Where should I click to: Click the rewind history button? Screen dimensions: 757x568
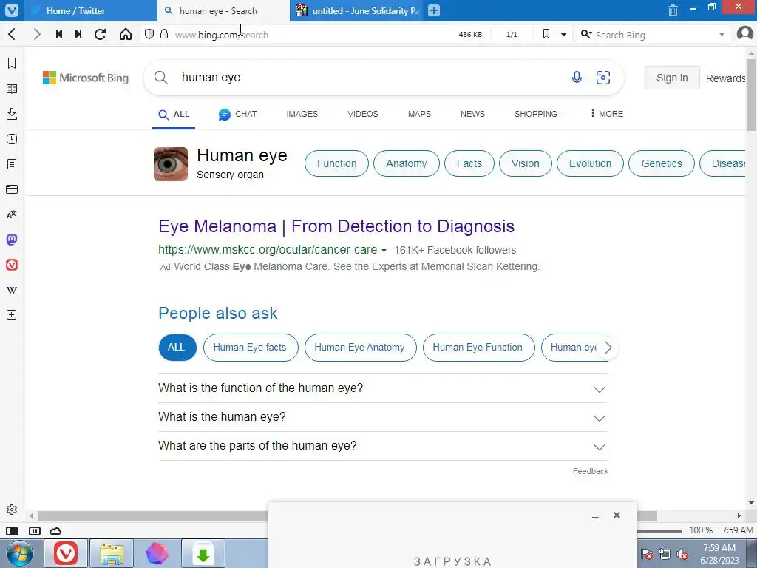(59, 34)
